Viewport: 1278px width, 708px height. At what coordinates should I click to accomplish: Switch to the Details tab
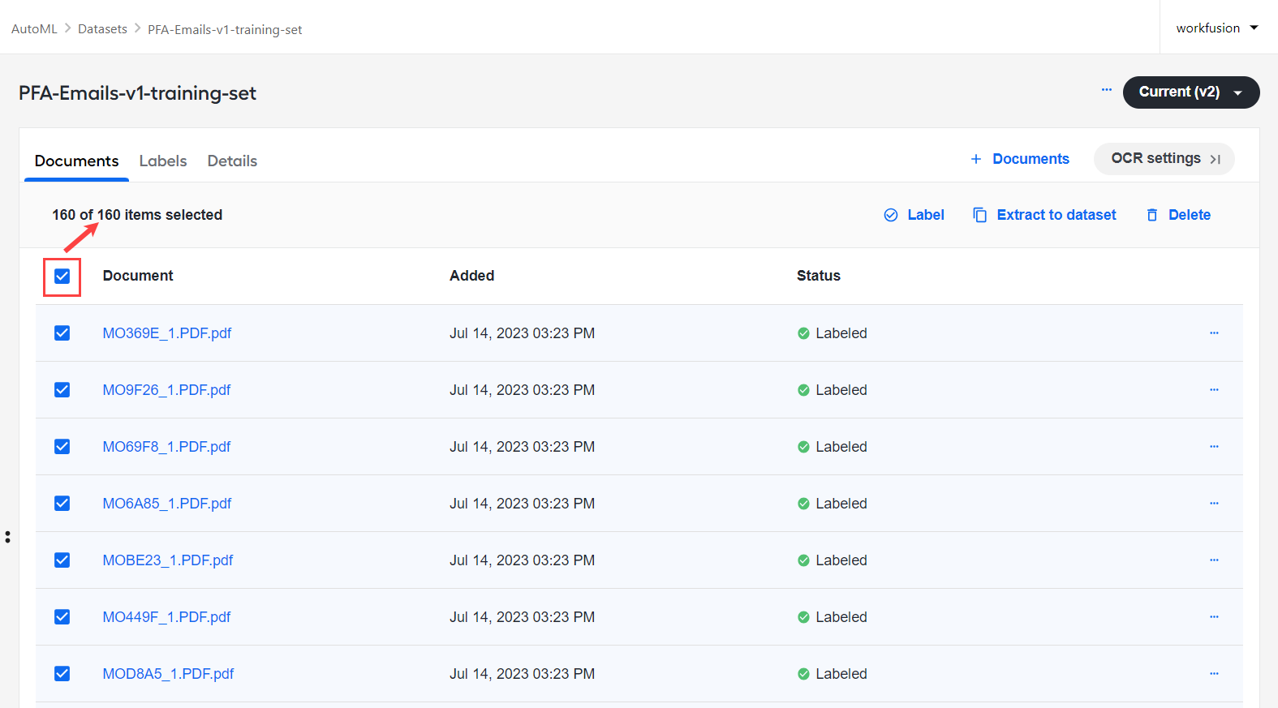232,161
